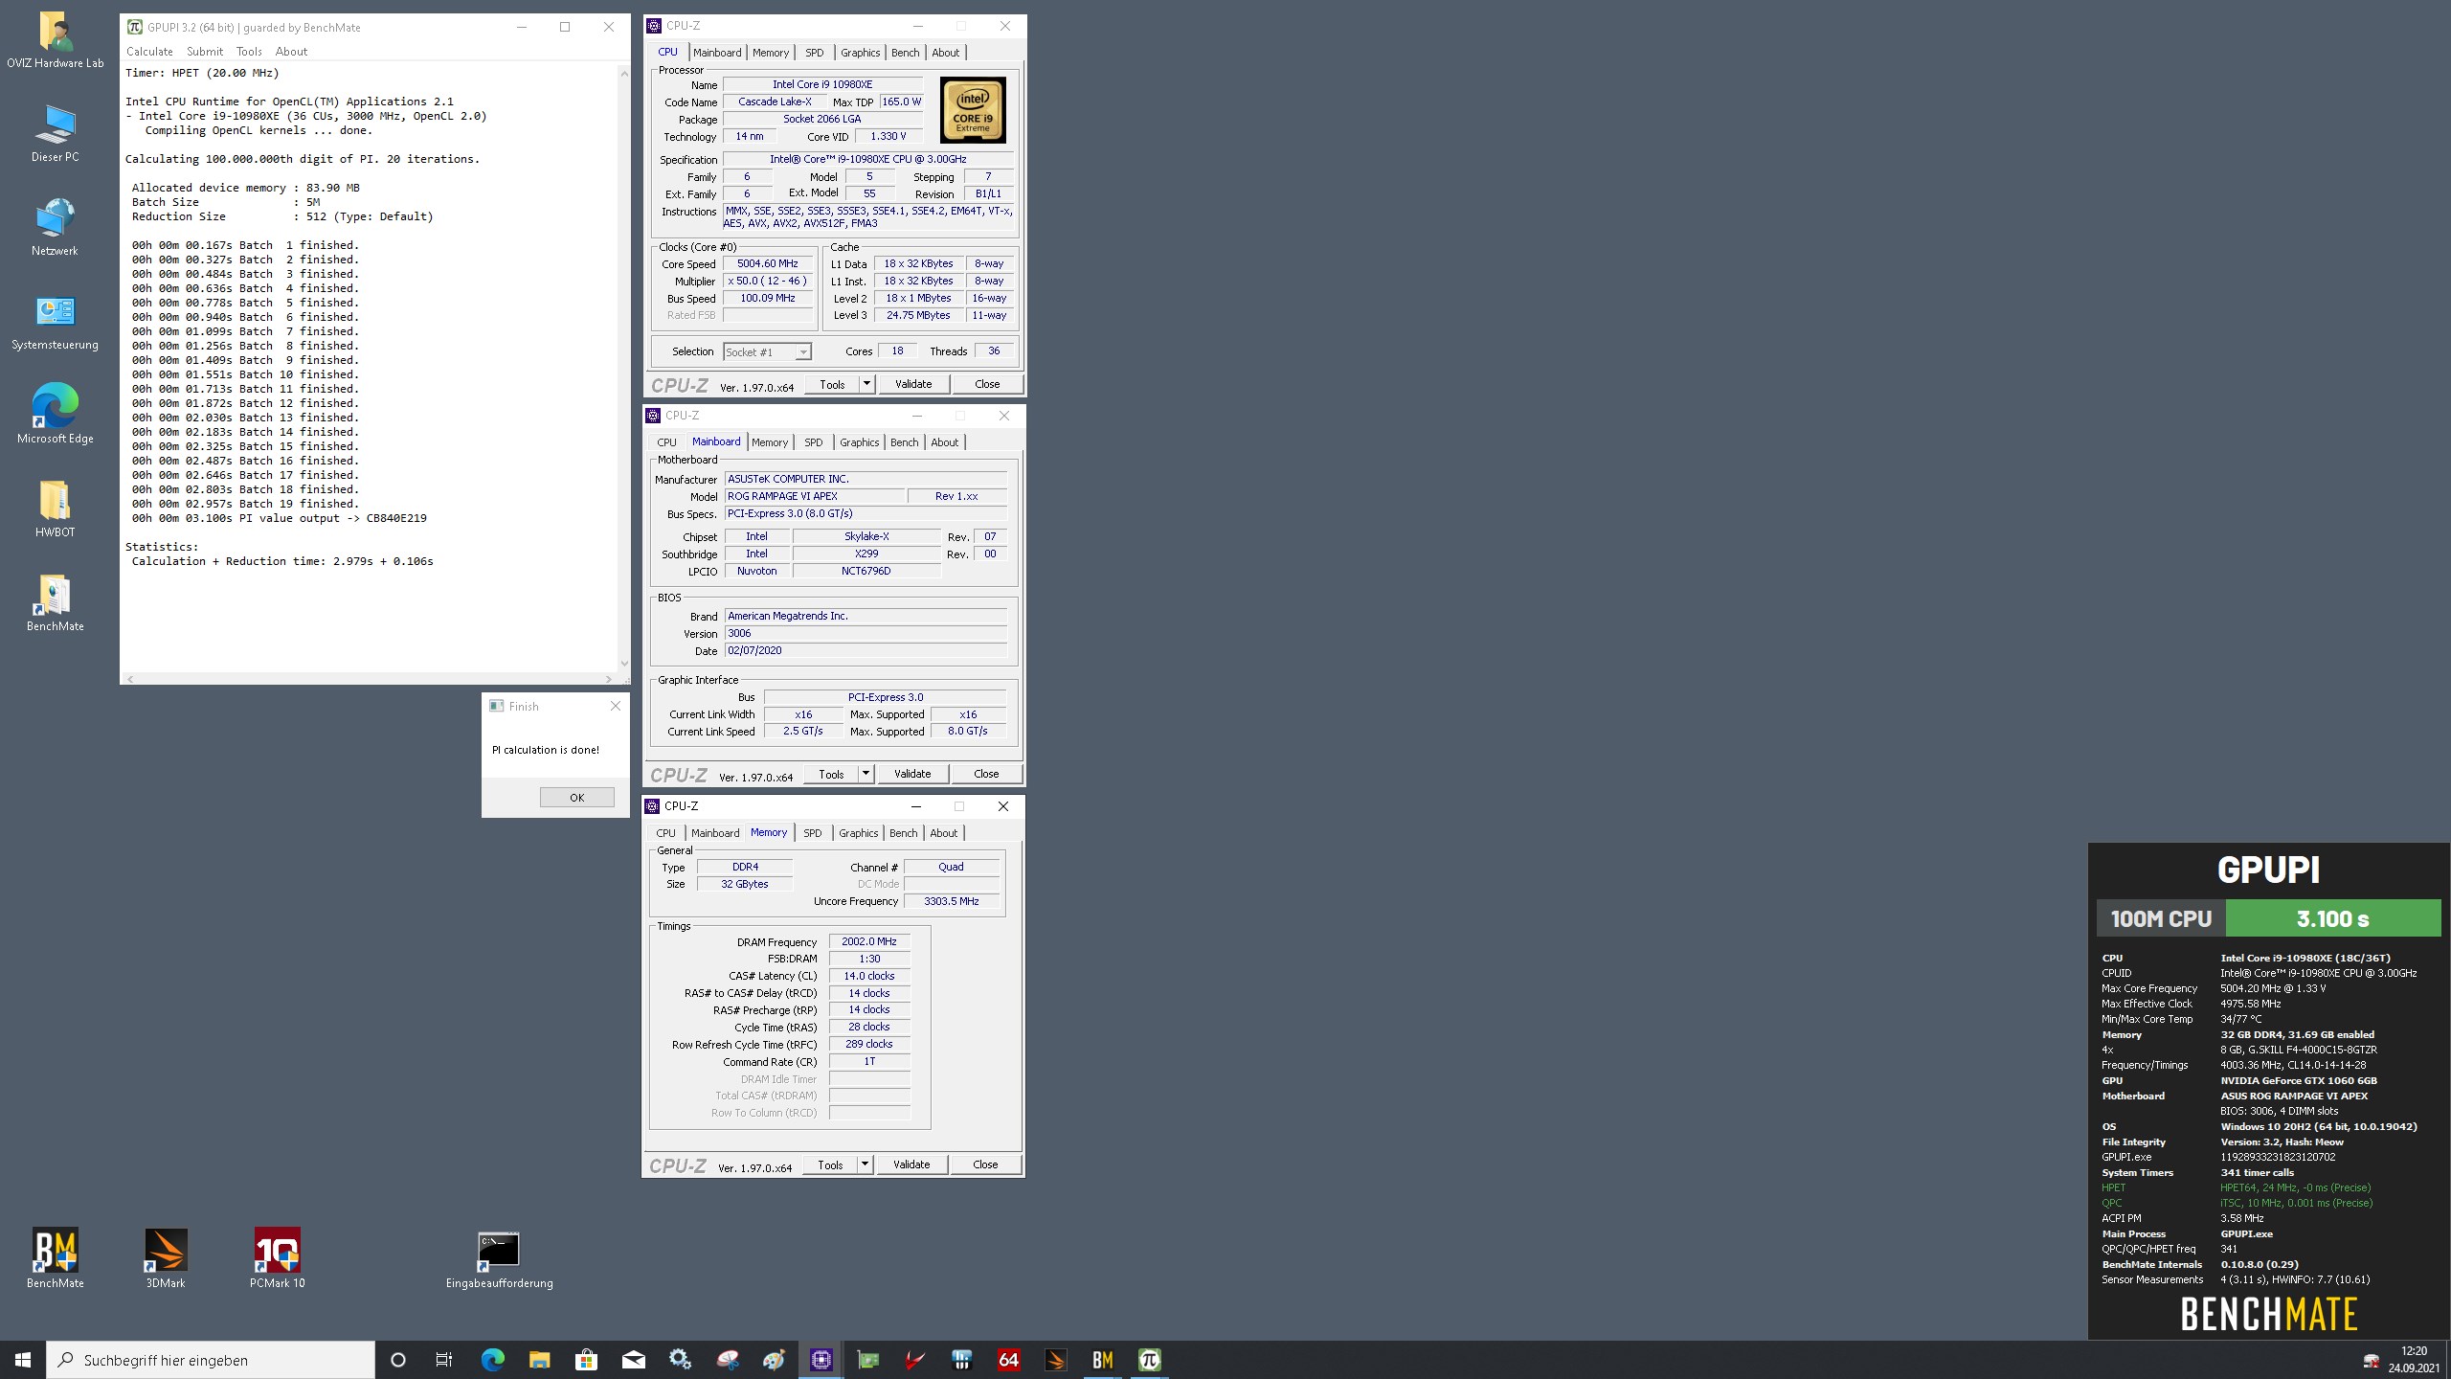Click Validate in the bottom CPU-Z window
Viewport: 2451px width, 1379px height.
coord(911,1164)
